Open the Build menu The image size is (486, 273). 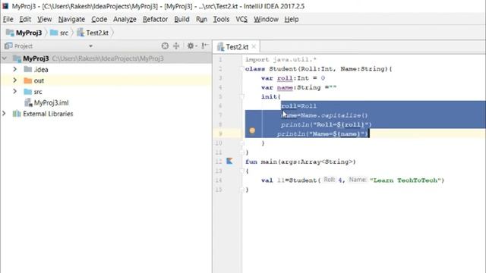tap(181, 19)
